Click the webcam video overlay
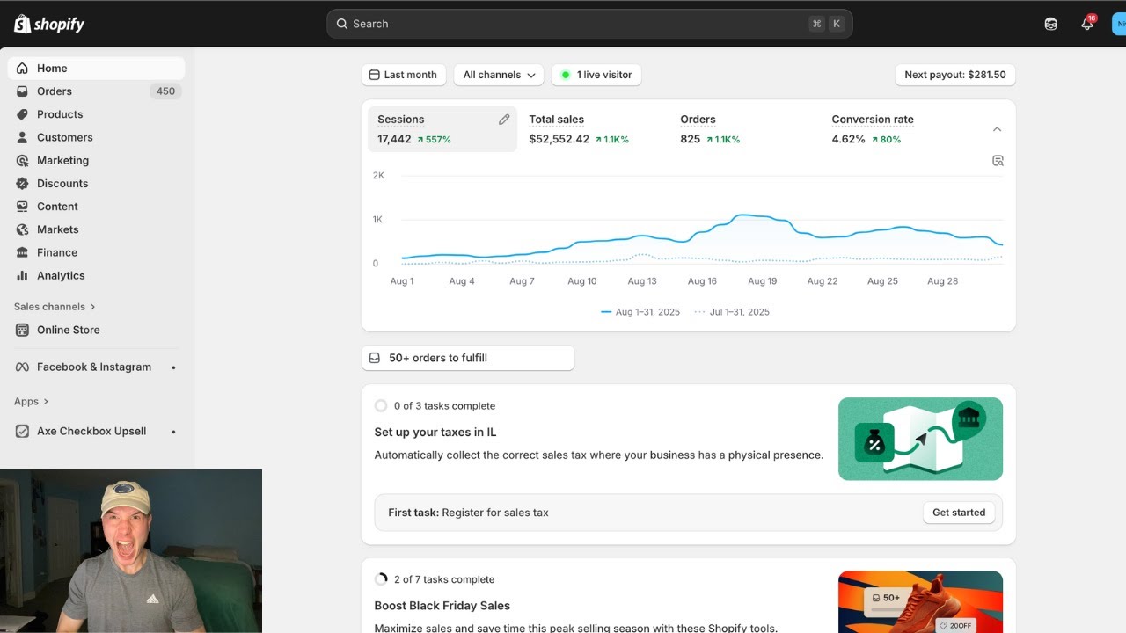This screenshot has height=633, width=1126. pos(131,551)
